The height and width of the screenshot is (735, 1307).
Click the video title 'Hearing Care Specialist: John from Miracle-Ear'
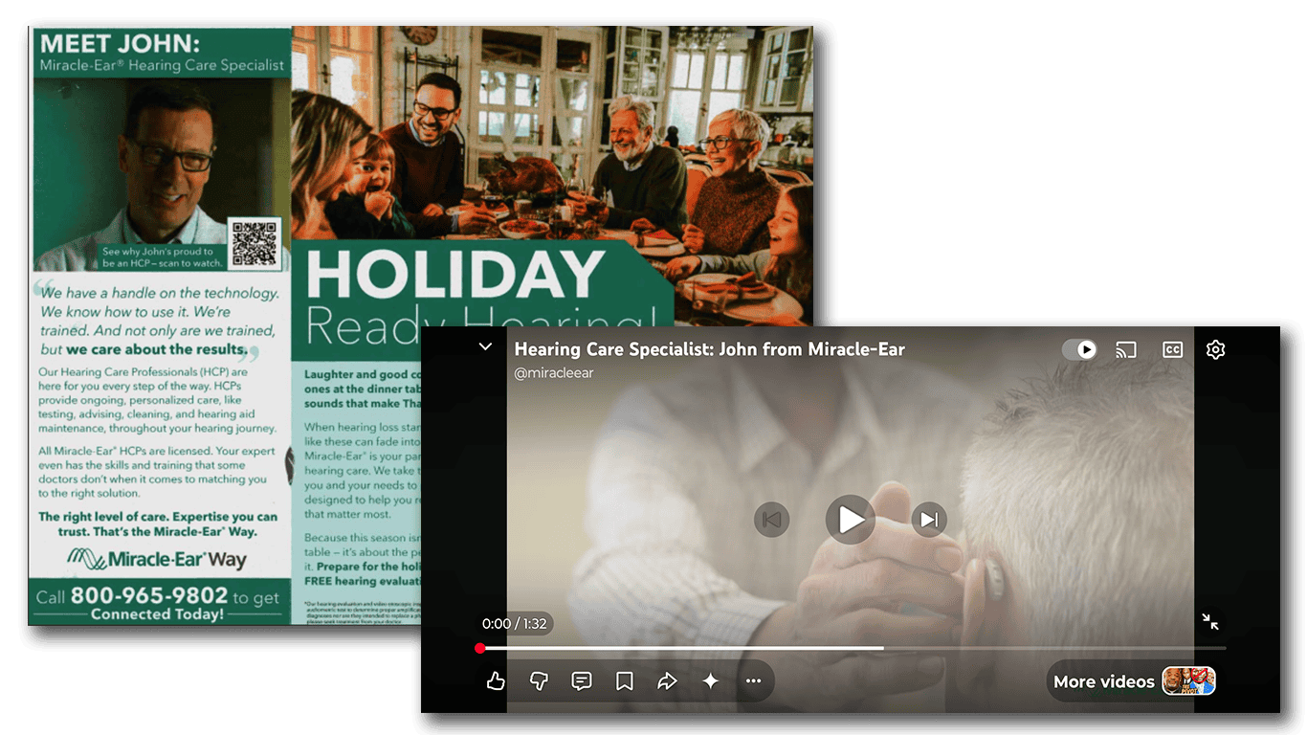[710, 349]
